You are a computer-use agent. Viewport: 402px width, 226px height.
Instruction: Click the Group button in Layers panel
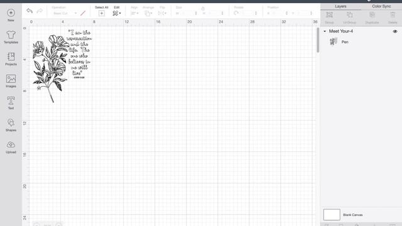coord(329,18)
